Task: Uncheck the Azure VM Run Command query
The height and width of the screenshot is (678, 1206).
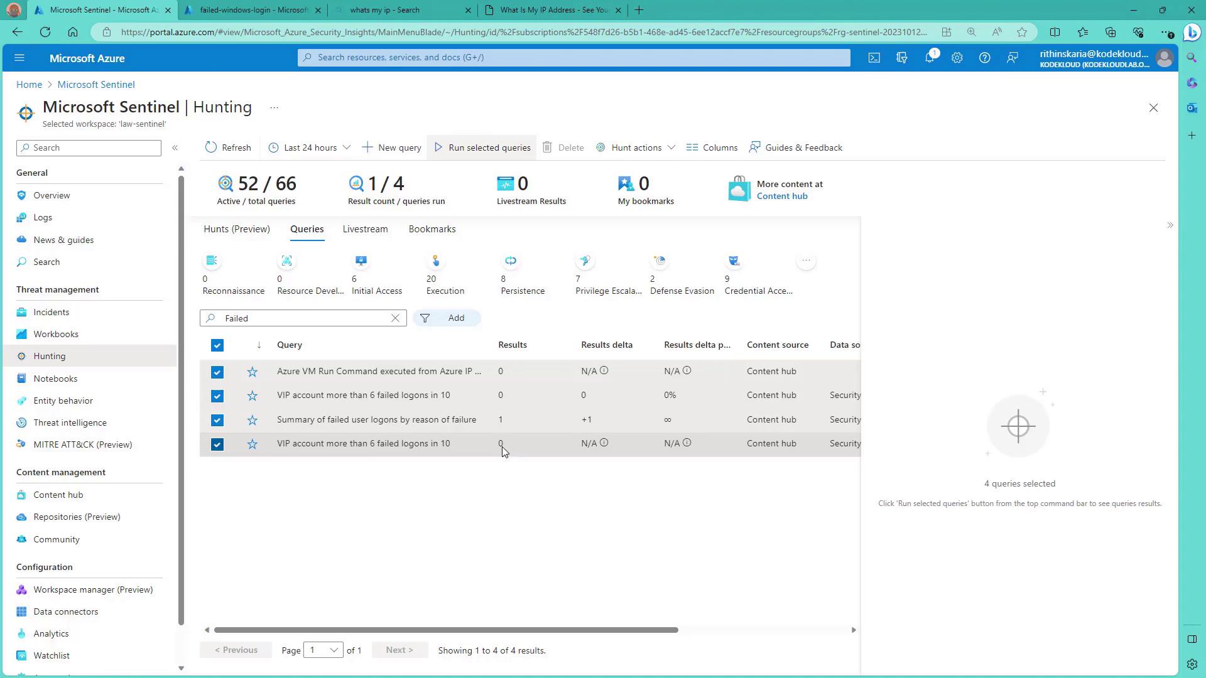Action: [x=217, y=372]
